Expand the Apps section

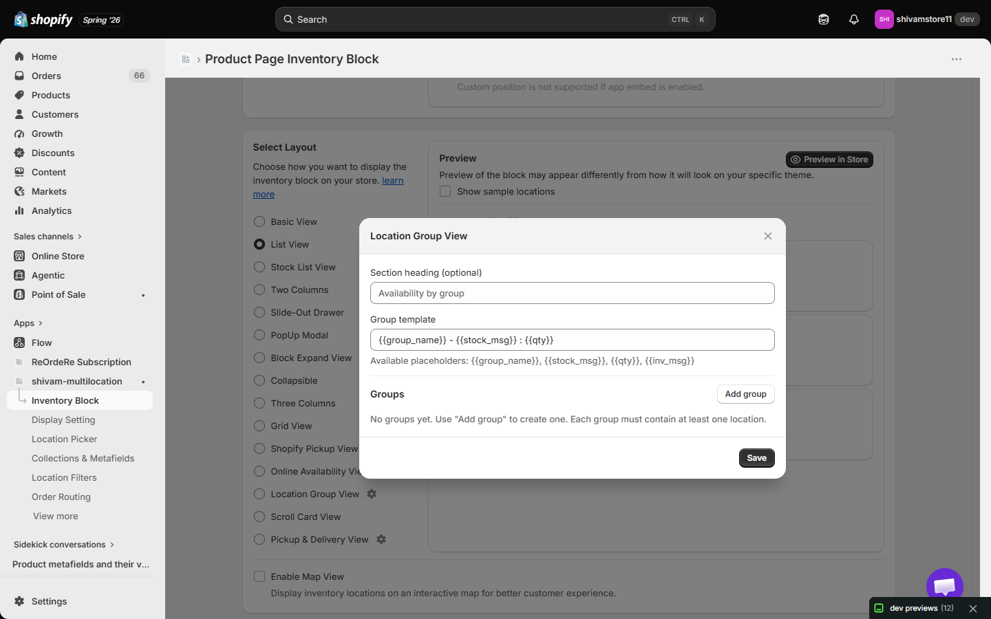tap(28, 323)
